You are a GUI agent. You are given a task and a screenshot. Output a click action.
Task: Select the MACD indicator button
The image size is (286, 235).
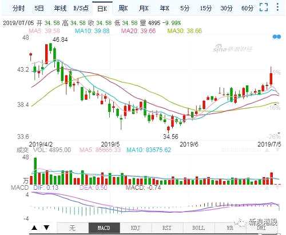104,228
